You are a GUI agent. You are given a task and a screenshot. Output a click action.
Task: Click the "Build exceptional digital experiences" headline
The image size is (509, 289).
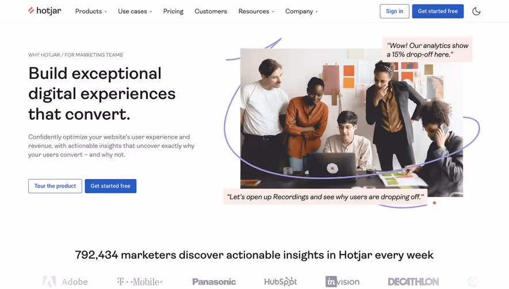point(102,94)
